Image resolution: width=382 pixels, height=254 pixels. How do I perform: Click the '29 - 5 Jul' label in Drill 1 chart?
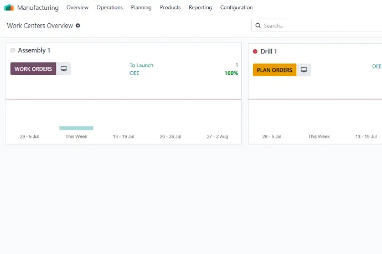(x=272, y=136)
